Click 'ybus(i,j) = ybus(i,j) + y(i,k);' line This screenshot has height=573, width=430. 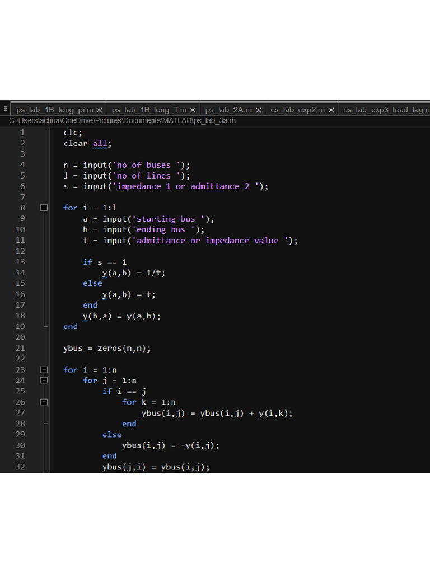tap(217, 414)
